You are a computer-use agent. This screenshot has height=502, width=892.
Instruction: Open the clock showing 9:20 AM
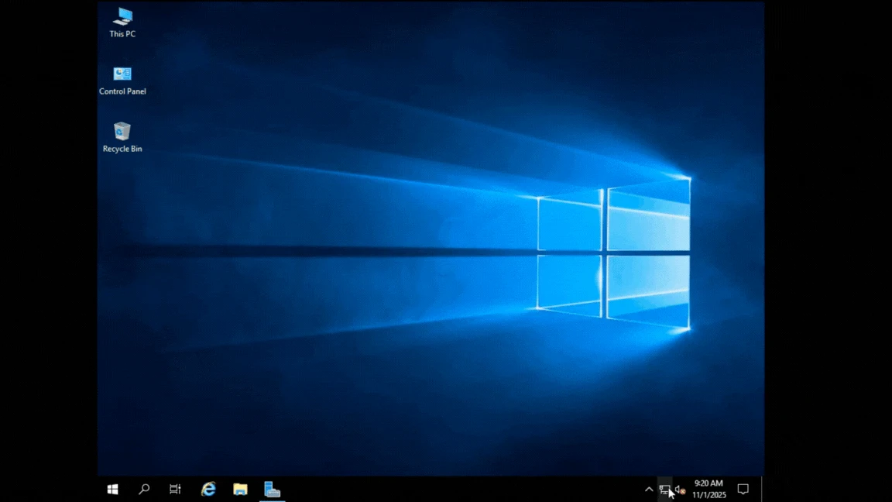click(x=708, y=489)
